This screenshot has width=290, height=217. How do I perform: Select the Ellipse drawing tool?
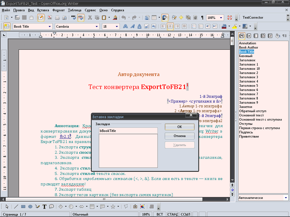30,207
